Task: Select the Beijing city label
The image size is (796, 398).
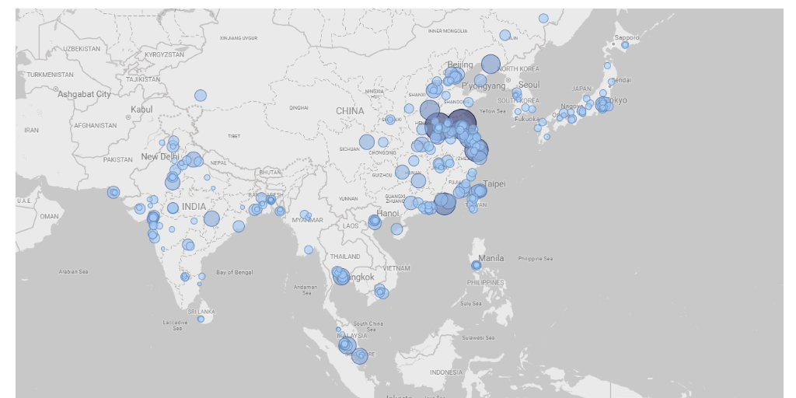Action: [460, 65]
